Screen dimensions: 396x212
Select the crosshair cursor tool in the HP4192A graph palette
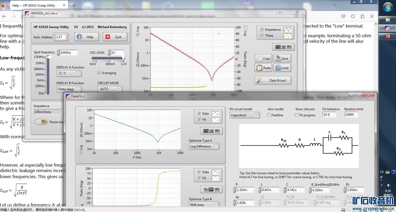(x=278, y=47)
